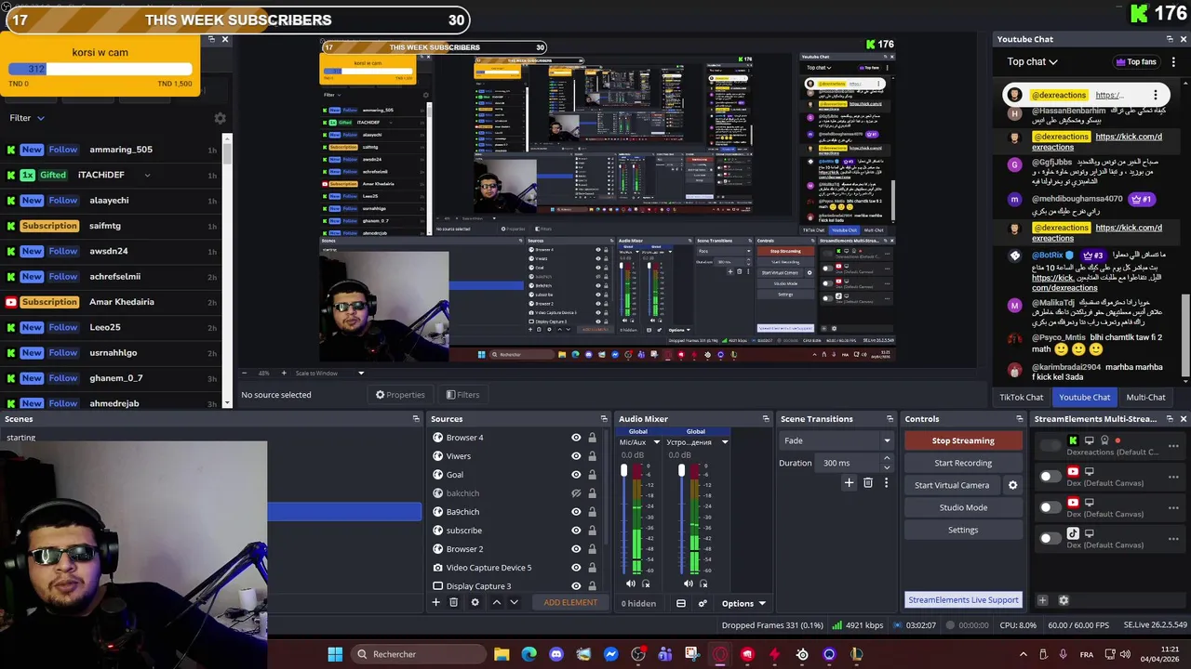The height and width of the screenshot is (669, 1191).
Task: Open Opera GX from the taskbar
Action: click(x=719, y=654)
